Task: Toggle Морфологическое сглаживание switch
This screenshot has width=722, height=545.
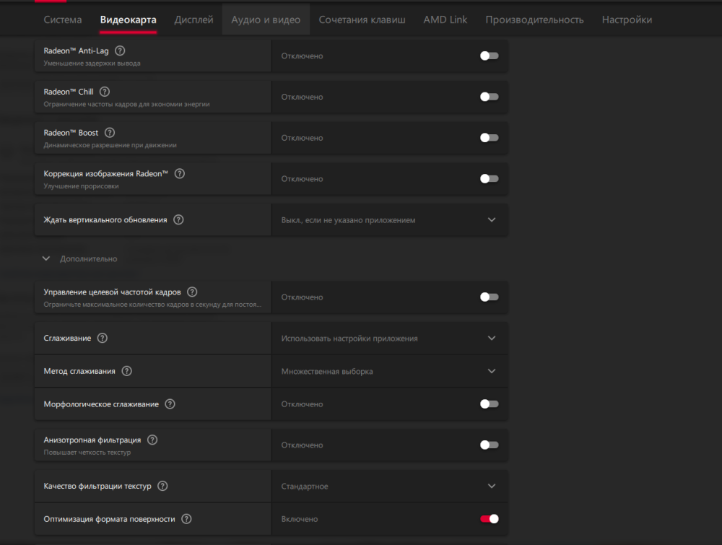Action: point(489,404)
